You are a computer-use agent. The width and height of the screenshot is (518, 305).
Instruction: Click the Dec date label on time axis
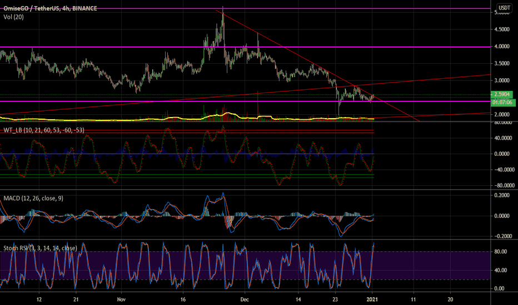[x=245, y=299]
